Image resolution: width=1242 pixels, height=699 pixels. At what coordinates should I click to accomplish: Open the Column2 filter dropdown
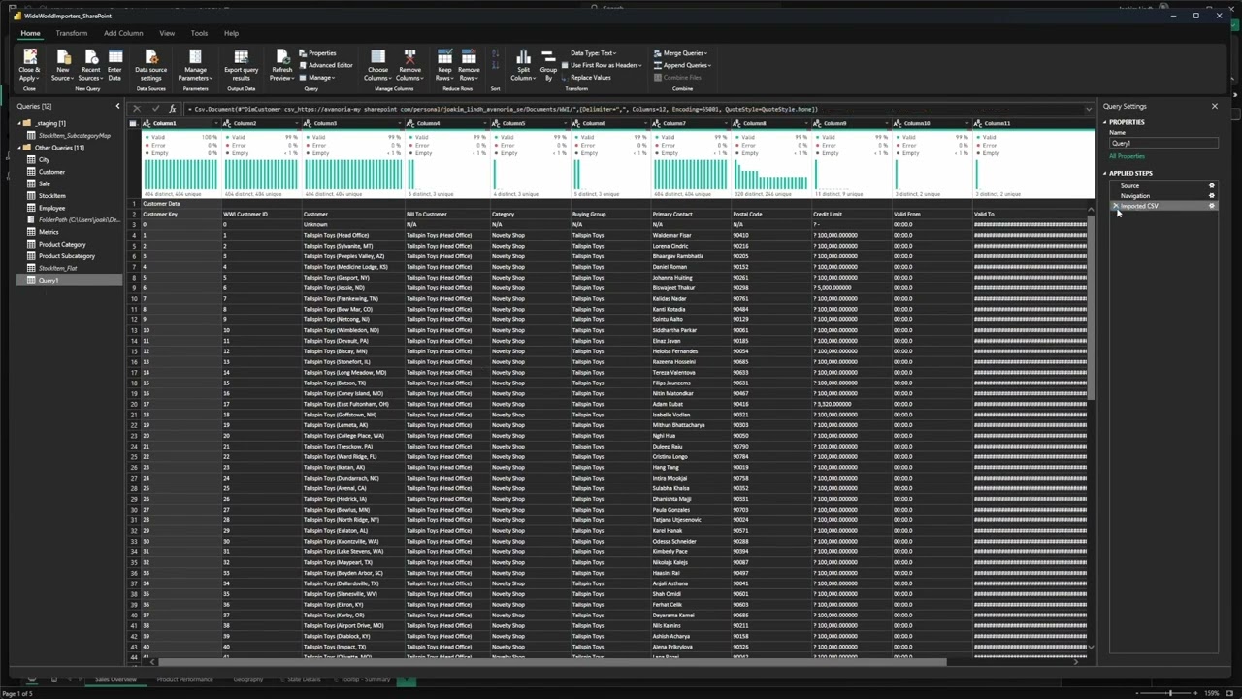pos(296,123)
